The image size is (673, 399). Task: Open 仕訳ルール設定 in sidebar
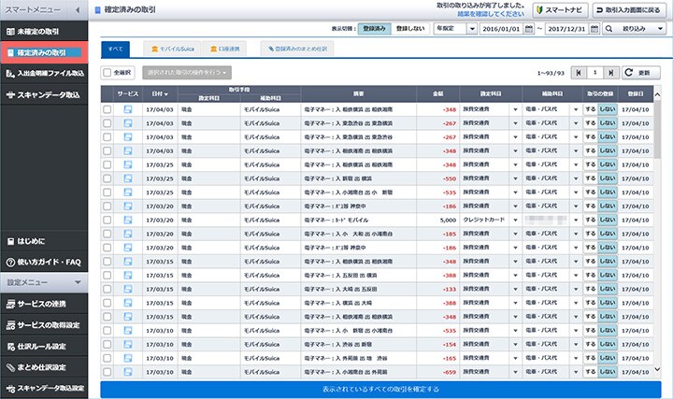(44, 346)
